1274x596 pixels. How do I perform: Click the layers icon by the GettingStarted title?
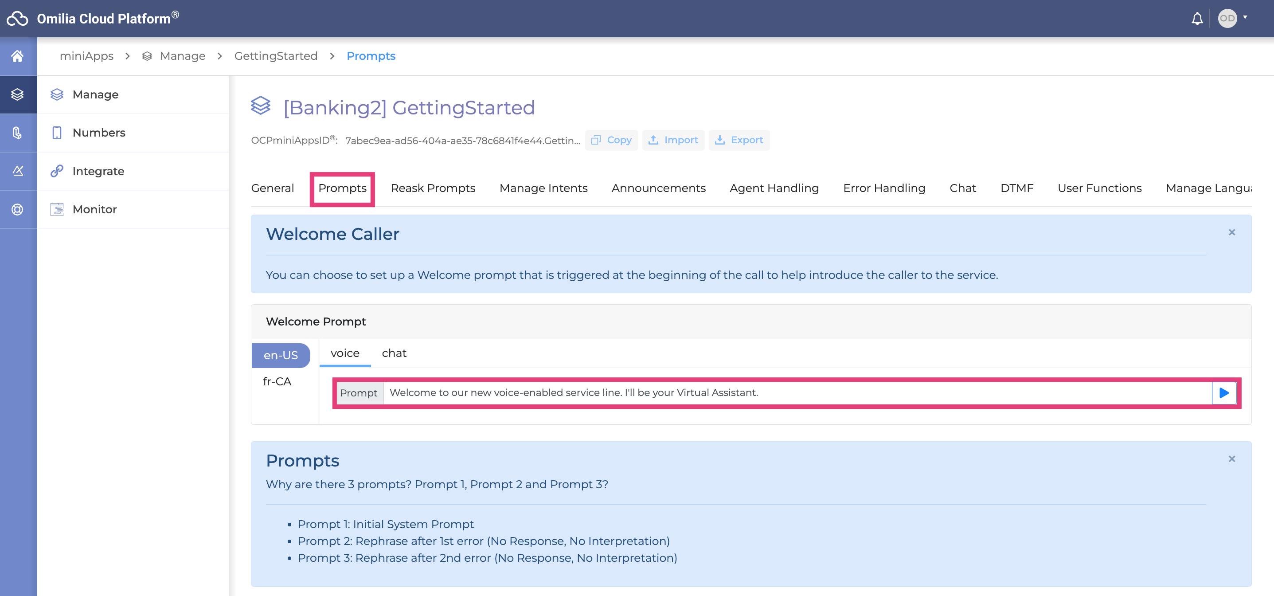pos(261,106)
